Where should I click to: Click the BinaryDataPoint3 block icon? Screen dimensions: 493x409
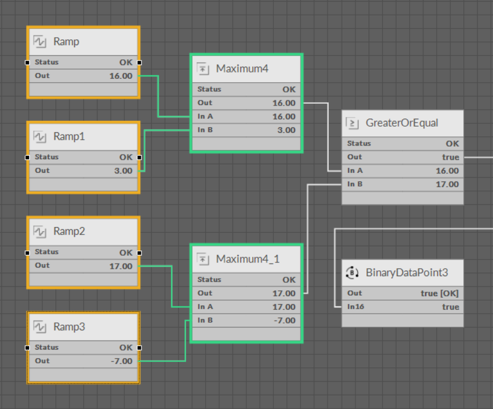click(353, 273)
